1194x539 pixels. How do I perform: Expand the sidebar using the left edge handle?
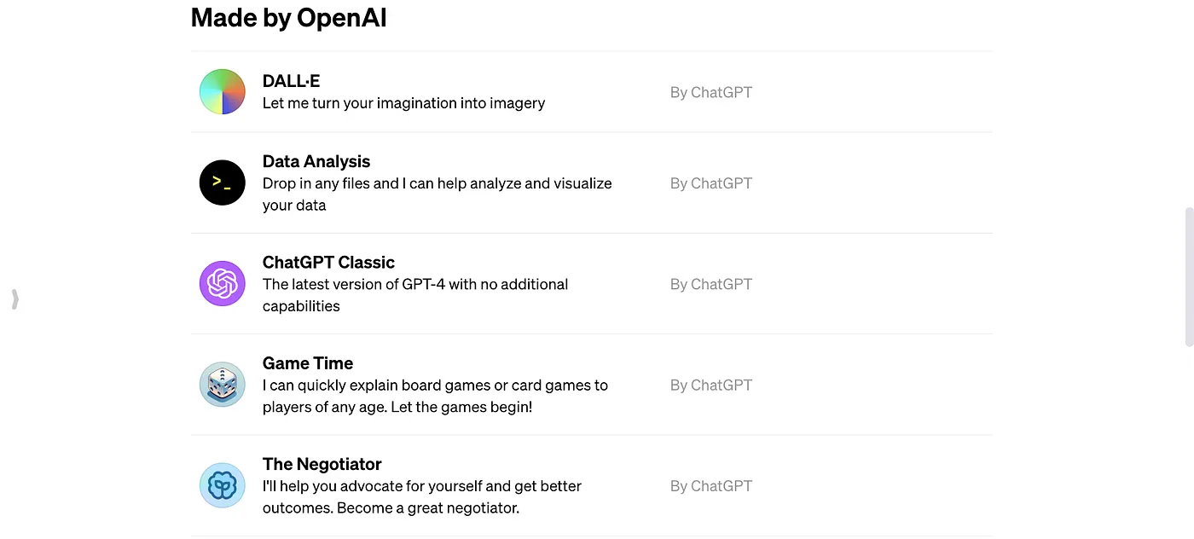pyautogui.click(x=15, y=299)
